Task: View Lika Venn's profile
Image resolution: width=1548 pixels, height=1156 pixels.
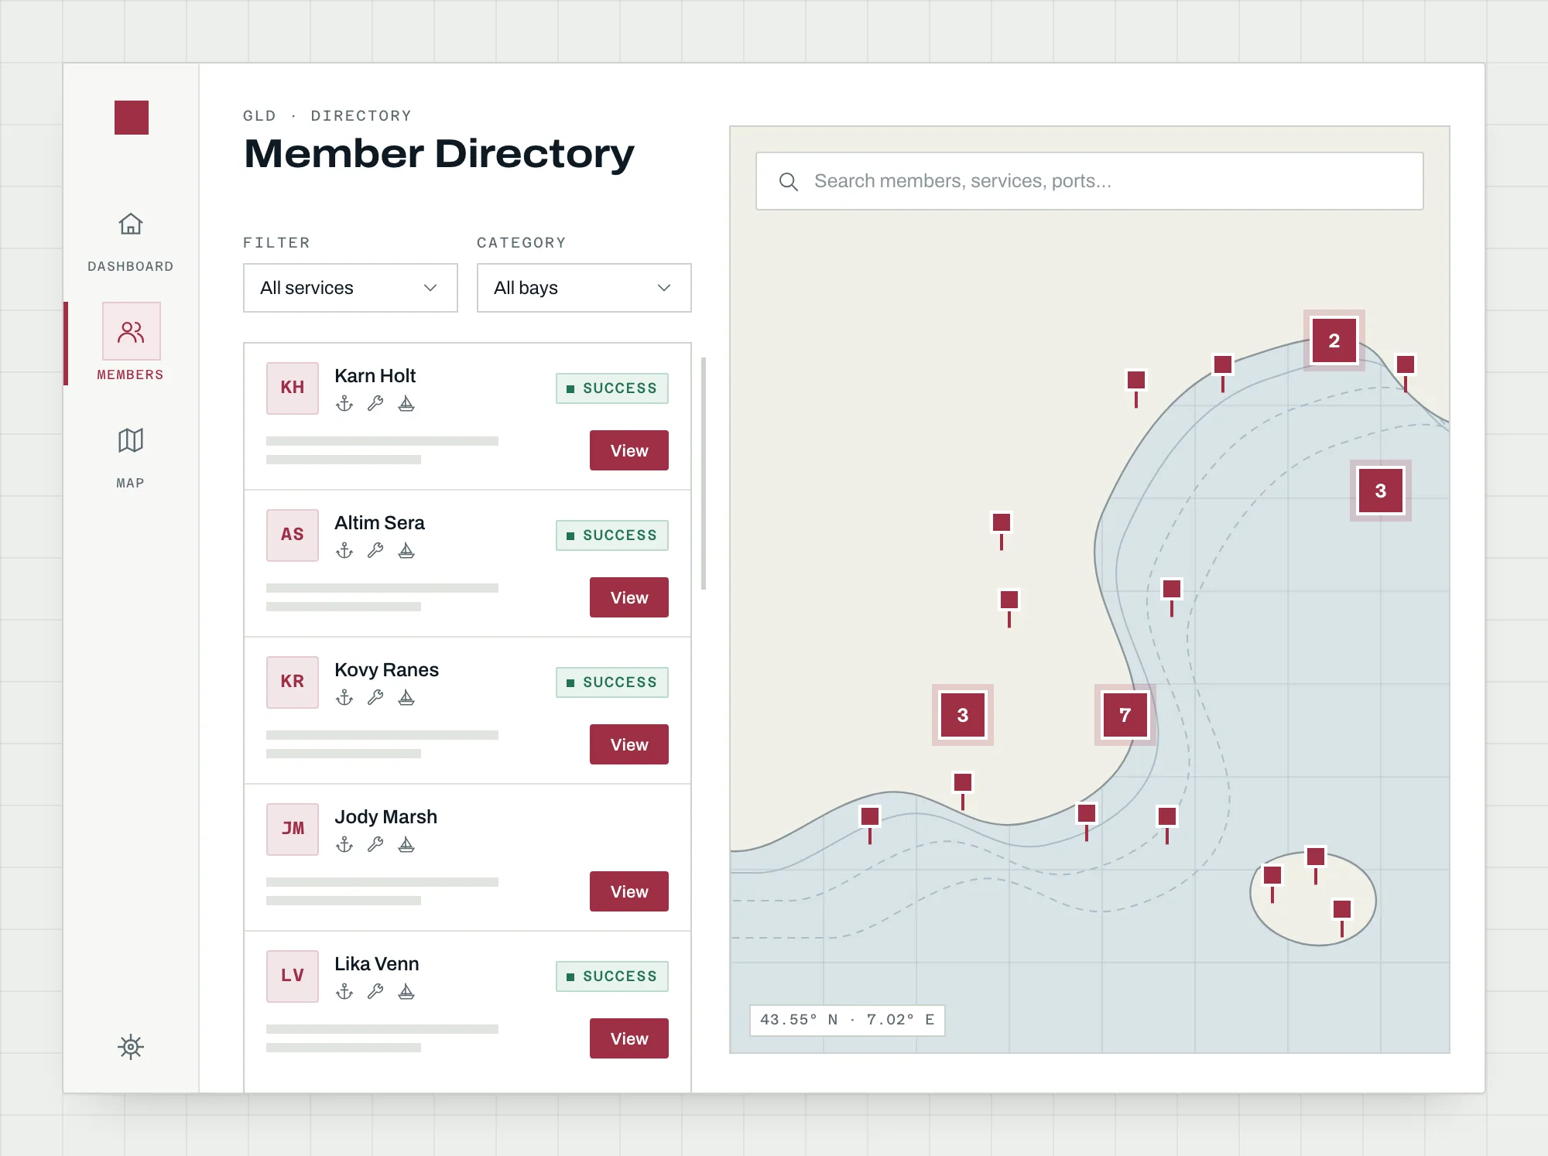Action: 629,1038
